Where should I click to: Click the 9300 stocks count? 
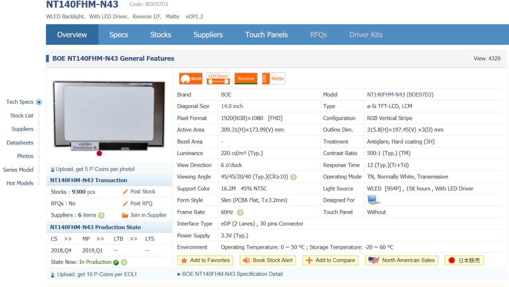pyautogui.click(x=79, y=192)
